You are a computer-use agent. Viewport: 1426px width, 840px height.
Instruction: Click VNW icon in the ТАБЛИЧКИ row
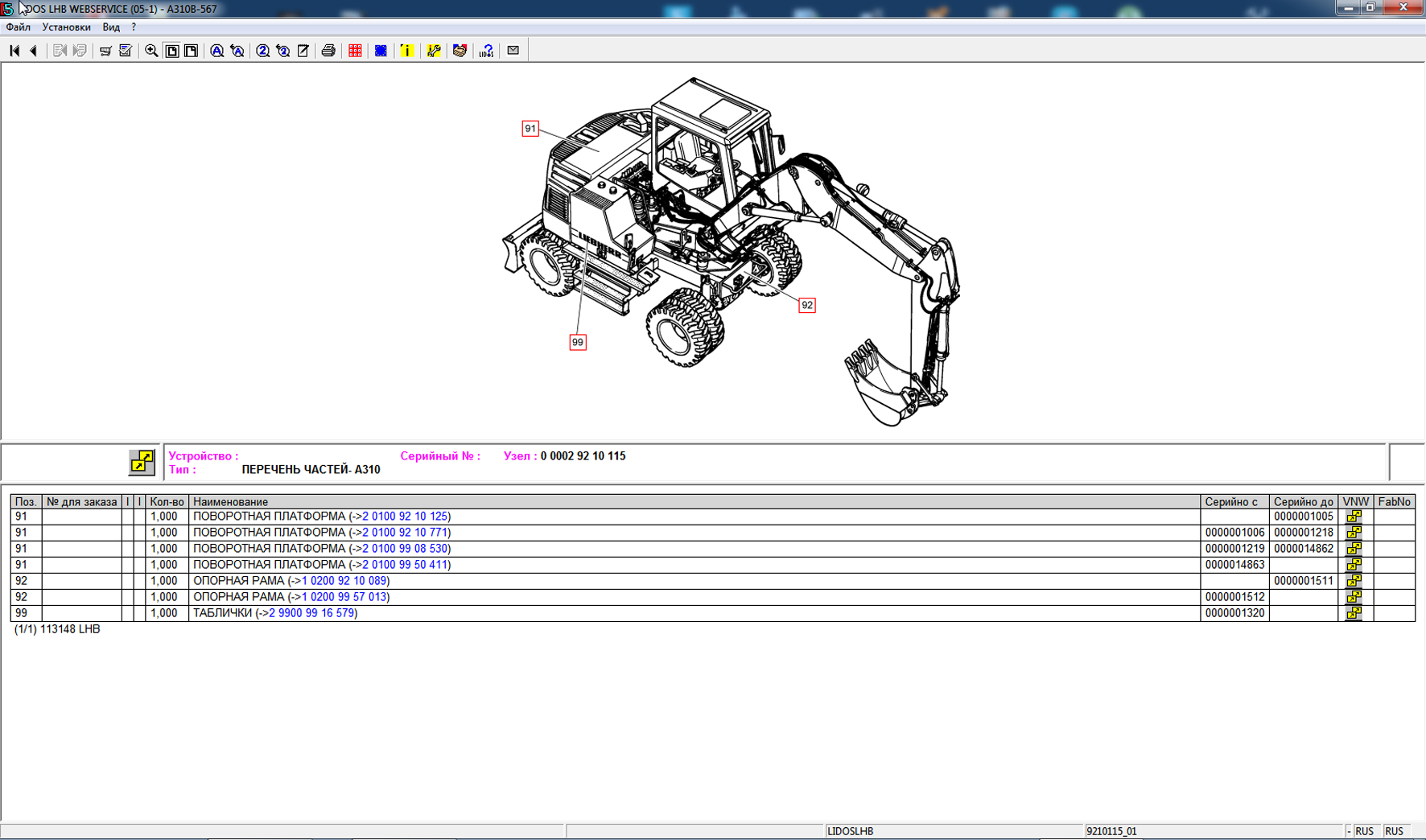[1354, 613]
